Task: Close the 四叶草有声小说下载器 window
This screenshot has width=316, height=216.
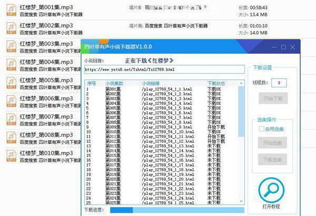Action: point(292,47)
